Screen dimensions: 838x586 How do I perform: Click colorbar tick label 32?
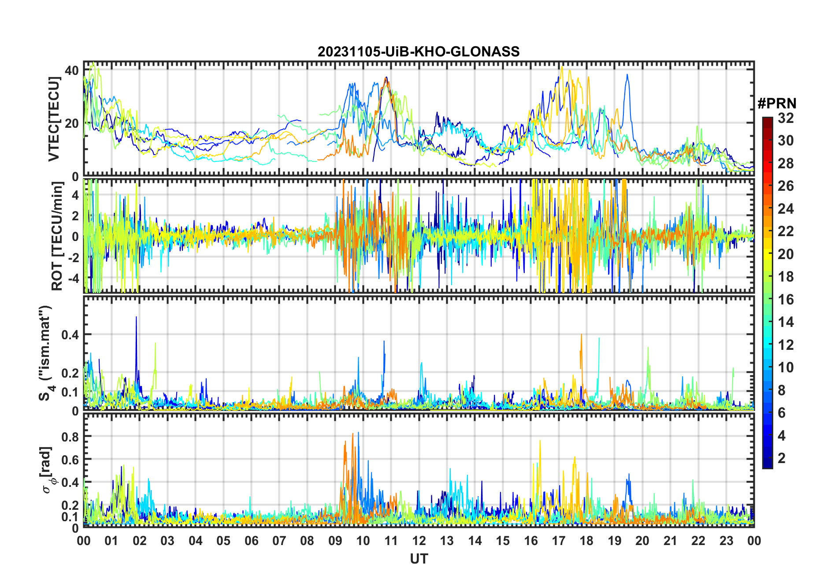click(x=786, y=118)
